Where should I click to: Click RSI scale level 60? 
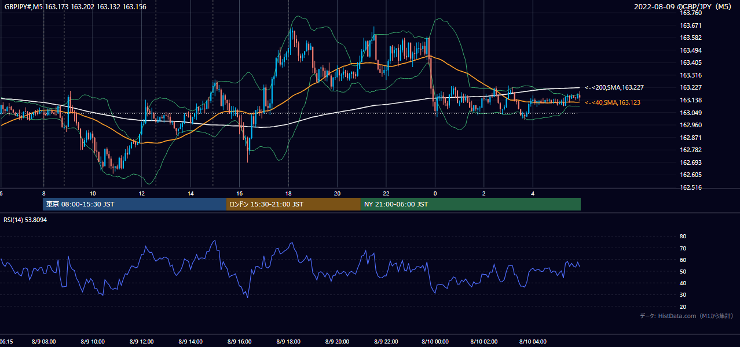(x=683, y=260)
